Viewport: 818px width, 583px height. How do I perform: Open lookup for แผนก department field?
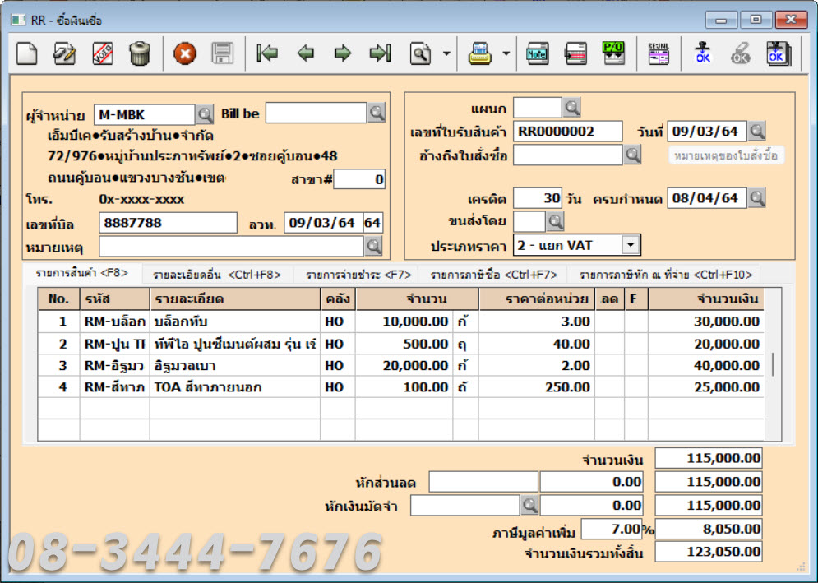pyautogui.click(x=571, y=108)
